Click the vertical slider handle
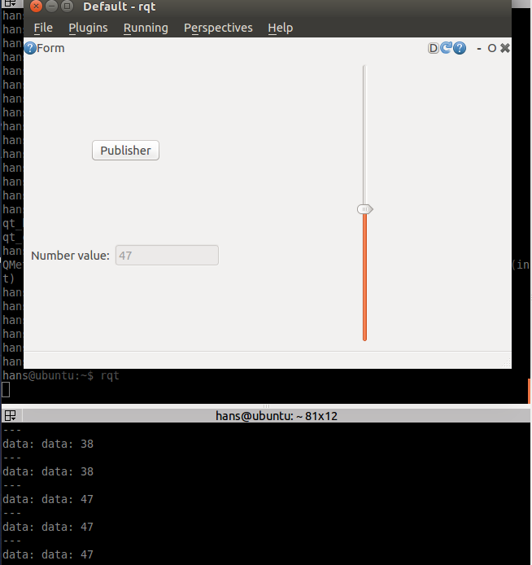 tap(365, 209)
